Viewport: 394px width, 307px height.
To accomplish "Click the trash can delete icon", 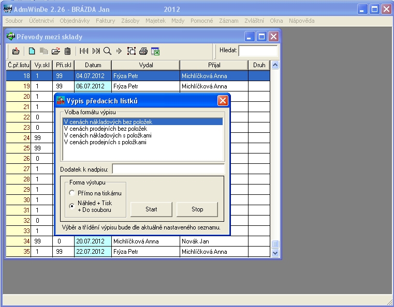I will coord(67,51).
